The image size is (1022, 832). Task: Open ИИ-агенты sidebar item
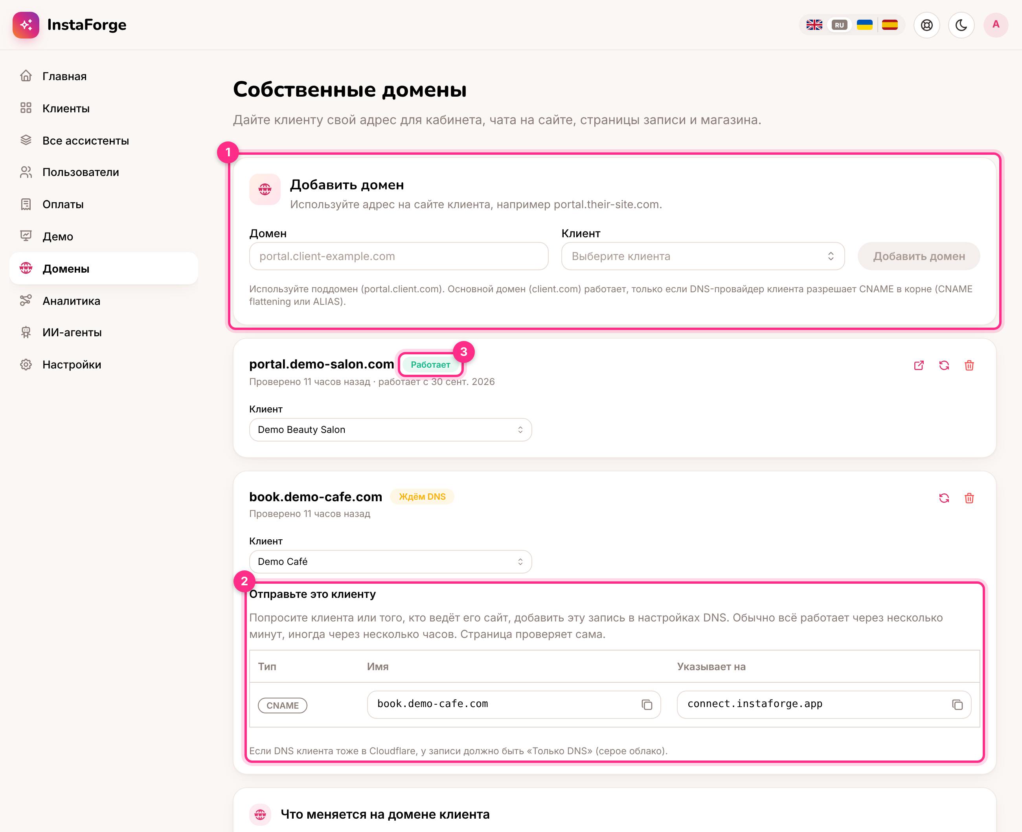click(x=104, y=332)
